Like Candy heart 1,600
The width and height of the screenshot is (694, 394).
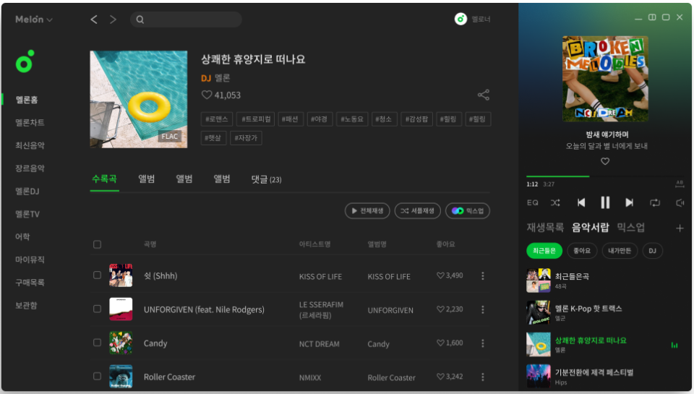click(440, 343)
